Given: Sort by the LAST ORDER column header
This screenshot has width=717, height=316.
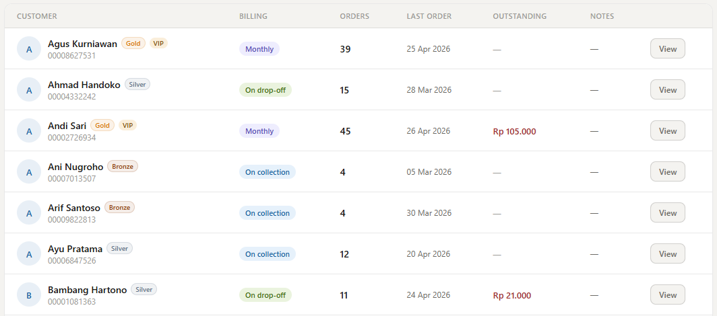Looking at the screenshot, I should pyautogui.click(x=429, y=16).
